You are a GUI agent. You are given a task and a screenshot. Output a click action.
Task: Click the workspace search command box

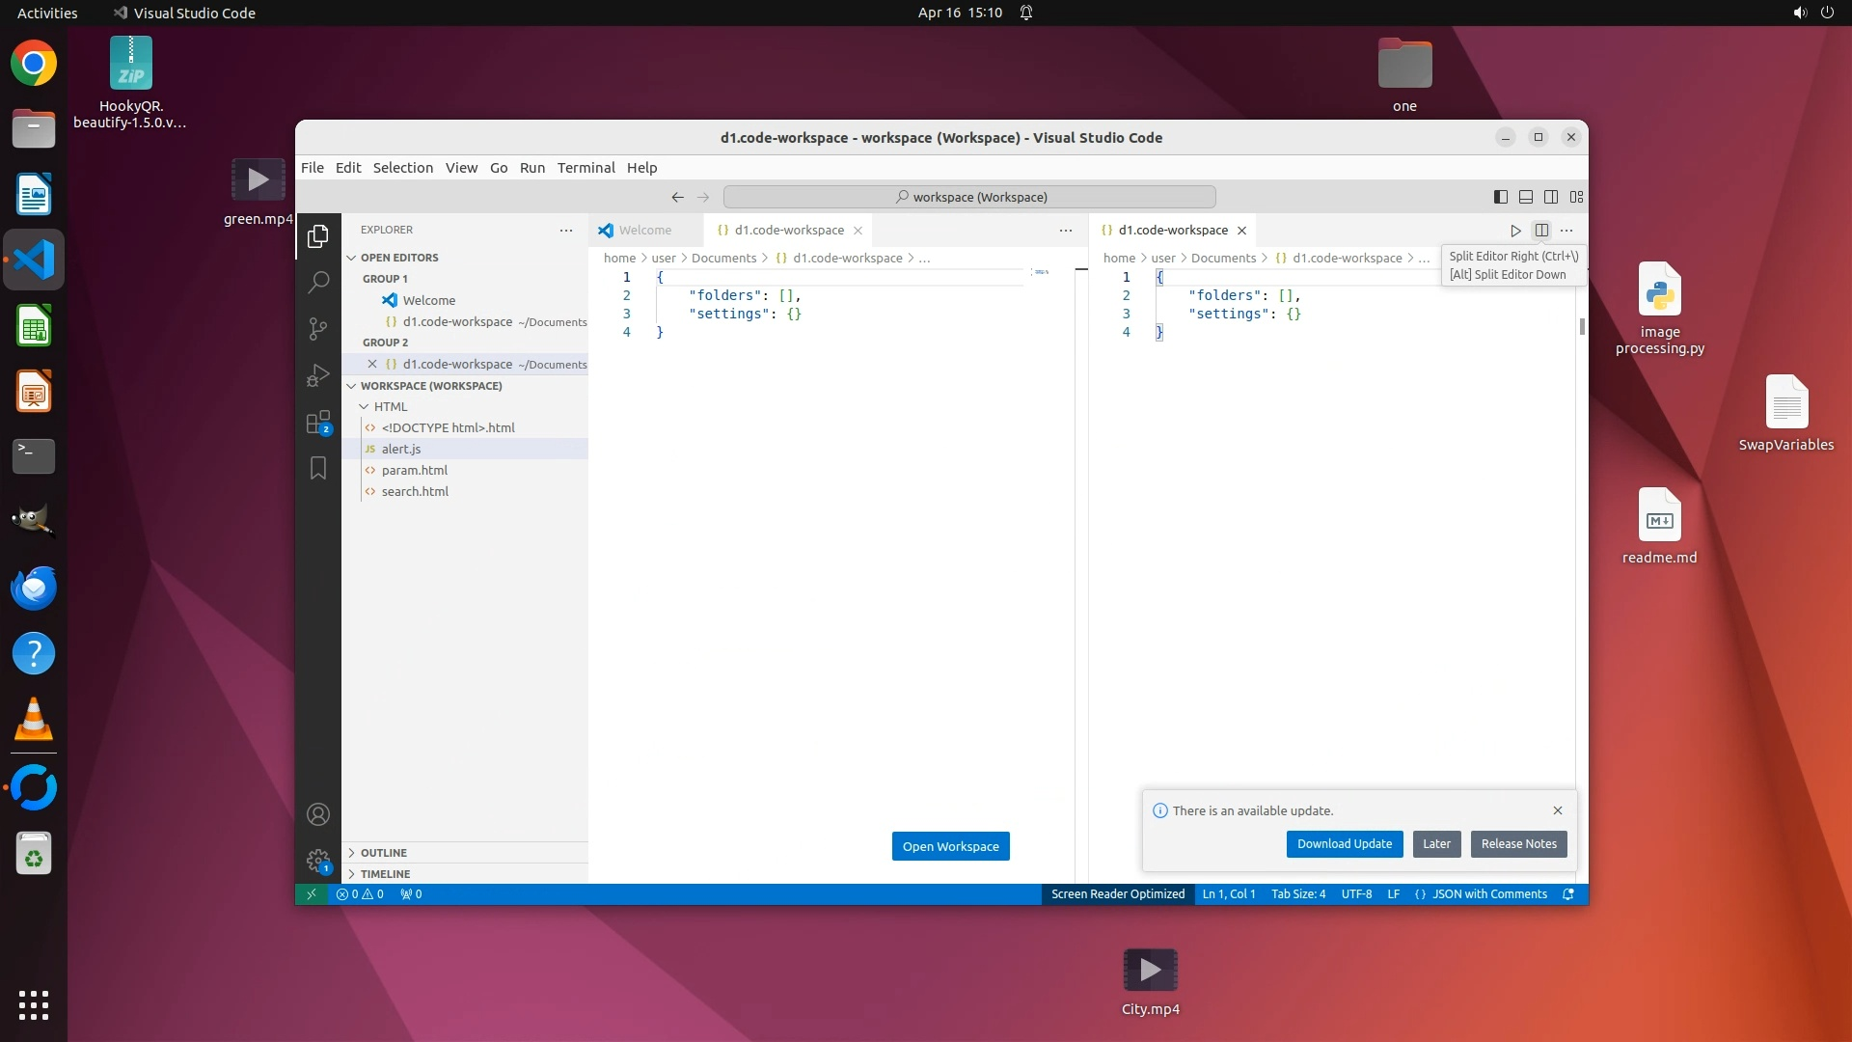969,197
